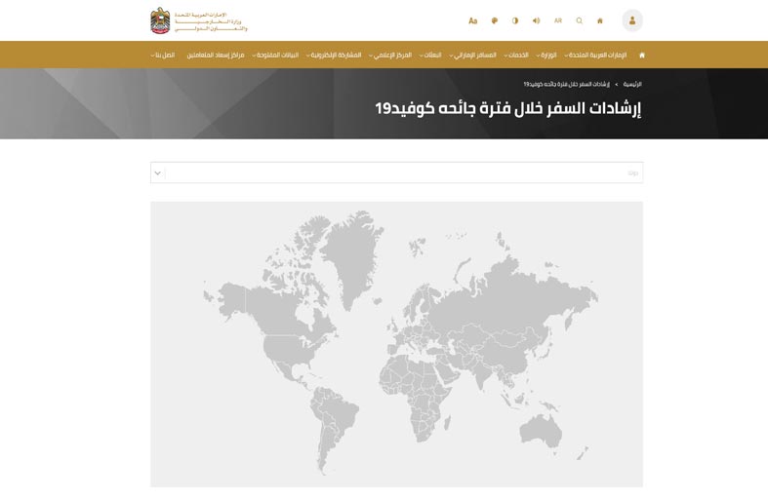This screenshot has width=768, height=499.
Task: Open the user profile avatar button
Action: tap(632, 20)
